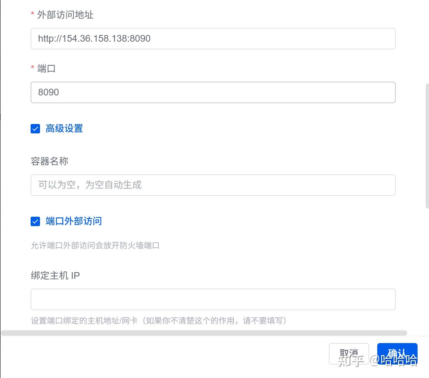Click the 外部访问地址 field label
Image resolution: width=429 pixels, height=378 pixels.
click(65, 15)
